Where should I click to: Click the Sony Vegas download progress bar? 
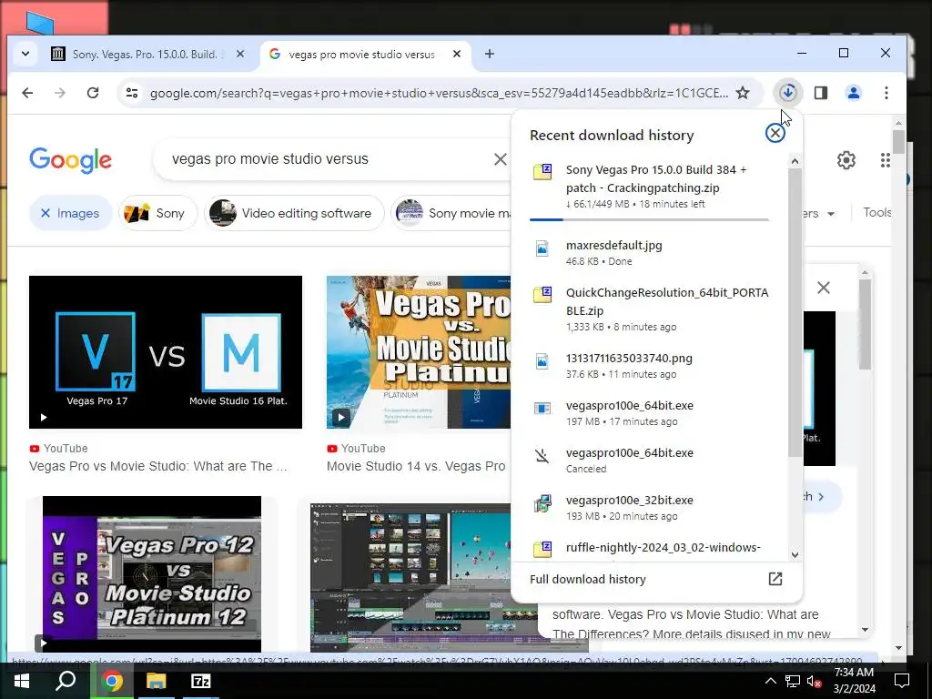pos(649,219)
